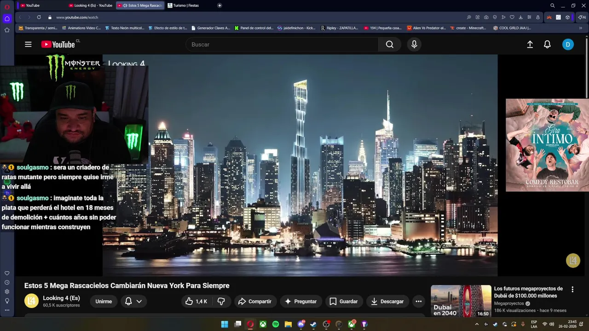Open the account avatar 'D' menu
This screenshot has height=331, width=589.
(x=568, y=45)
